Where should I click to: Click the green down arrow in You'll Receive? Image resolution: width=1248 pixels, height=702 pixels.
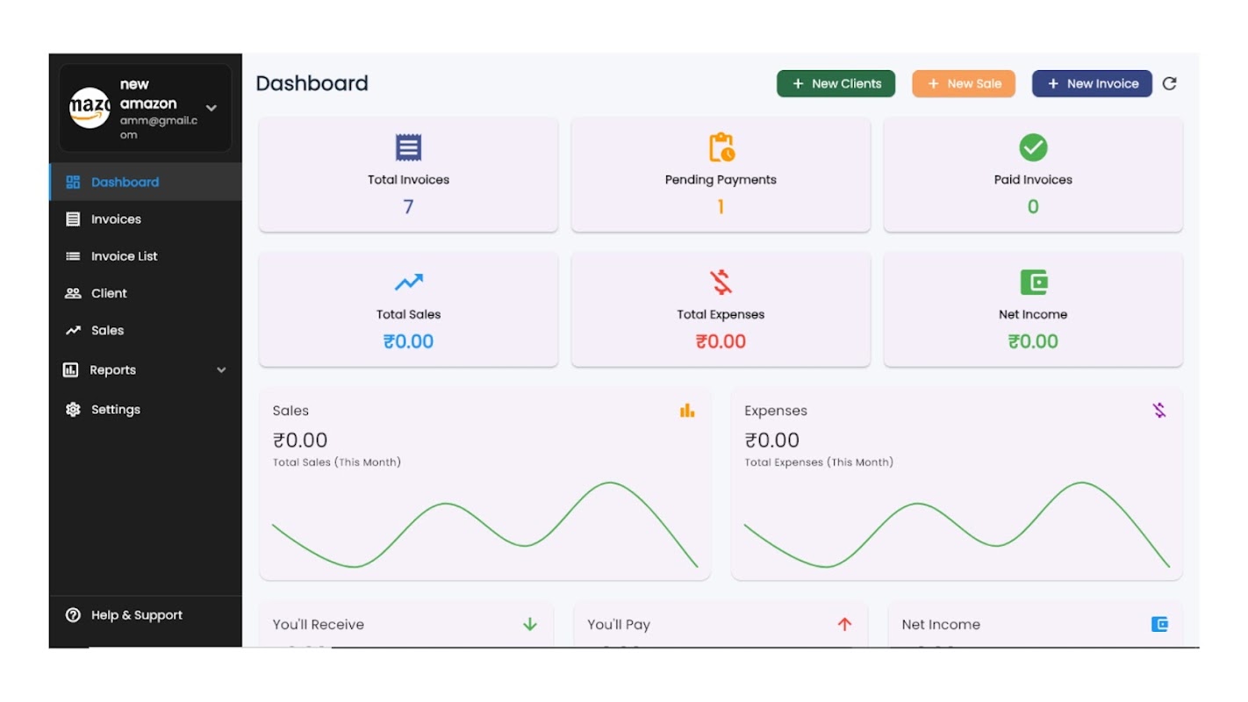click(530, 624)
